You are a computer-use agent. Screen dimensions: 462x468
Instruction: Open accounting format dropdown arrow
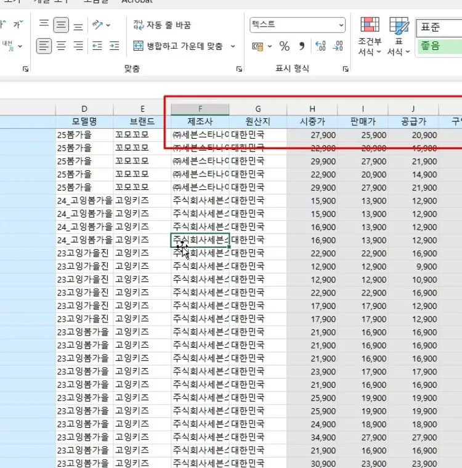coord(270,46)
